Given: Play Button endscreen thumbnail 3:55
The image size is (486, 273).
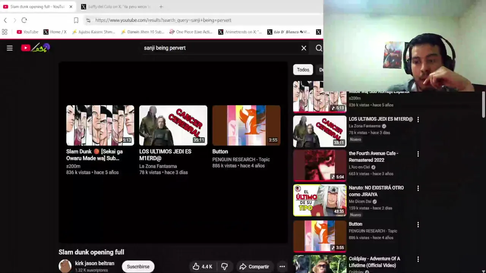Looking at the screenshot, I should click(x=246, y=126).
